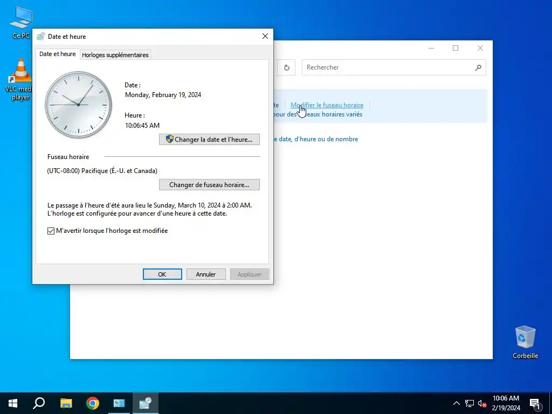
Task: Close the Date et heure dialog
Action: pyautogui.click(x=265, y=36)
